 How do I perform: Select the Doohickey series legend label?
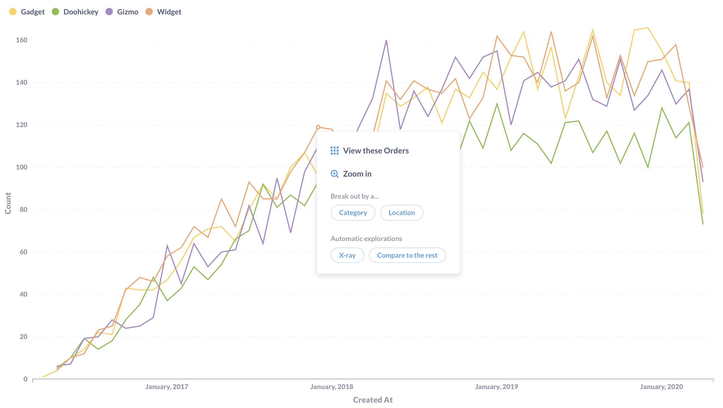[81, 12]
